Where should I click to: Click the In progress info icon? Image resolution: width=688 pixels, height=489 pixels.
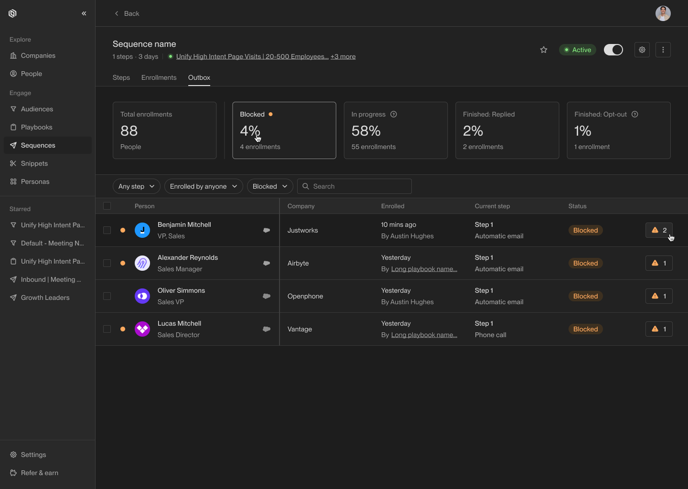[x=393, y=114]
